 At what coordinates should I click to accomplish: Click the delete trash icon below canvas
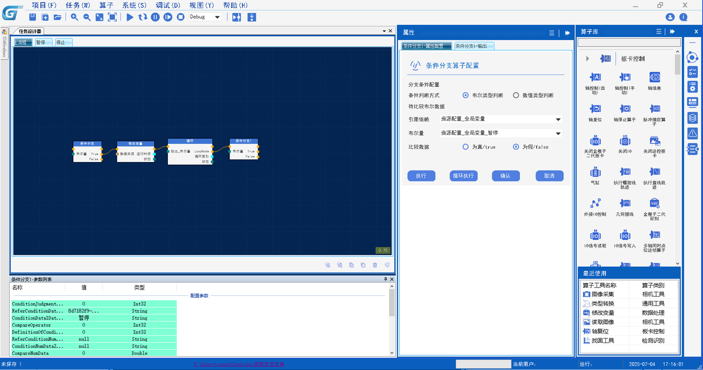tap(375, 265)
